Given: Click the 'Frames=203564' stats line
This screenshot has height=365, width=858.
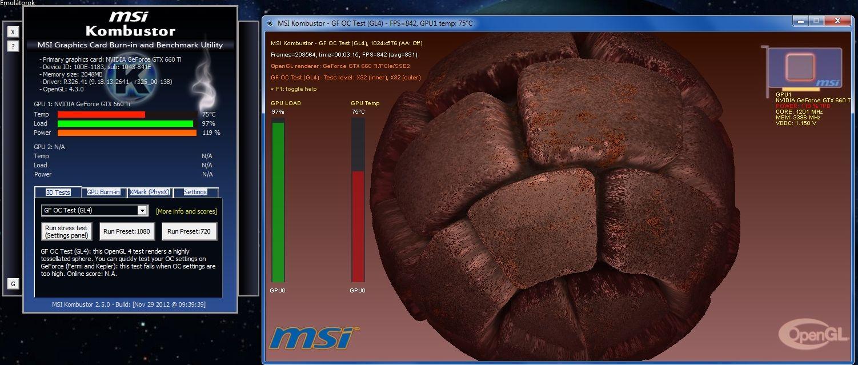Looking at the screenshot, I should coord(345,55).
